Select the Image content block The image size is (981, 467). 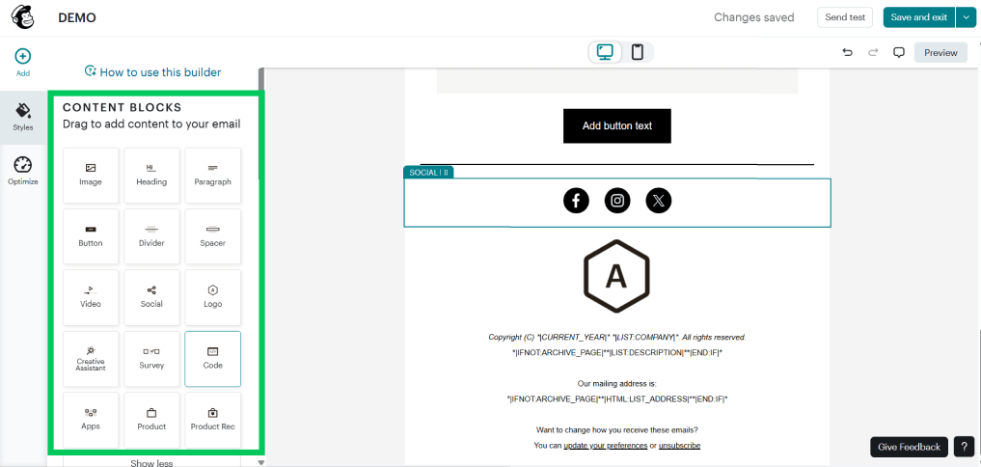(91, 176)
